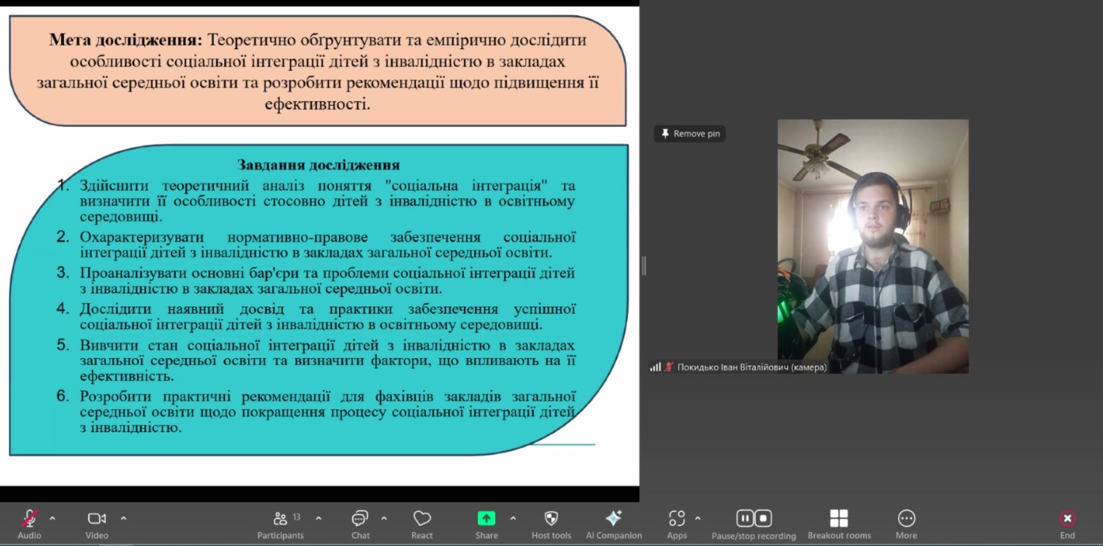
Task: Expand the Participants options arrow
Action: [319, 518]
